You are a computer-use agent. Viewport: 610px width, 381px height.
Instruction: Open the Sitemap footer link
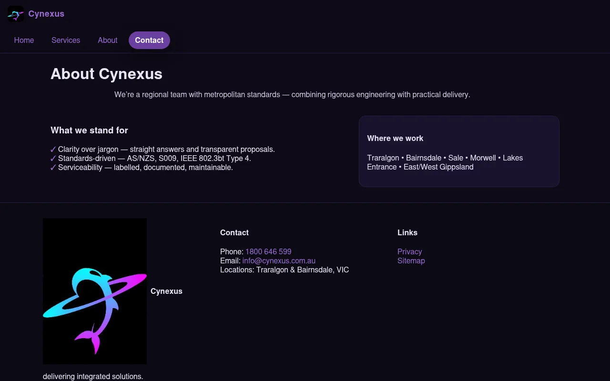click(411, 261)
